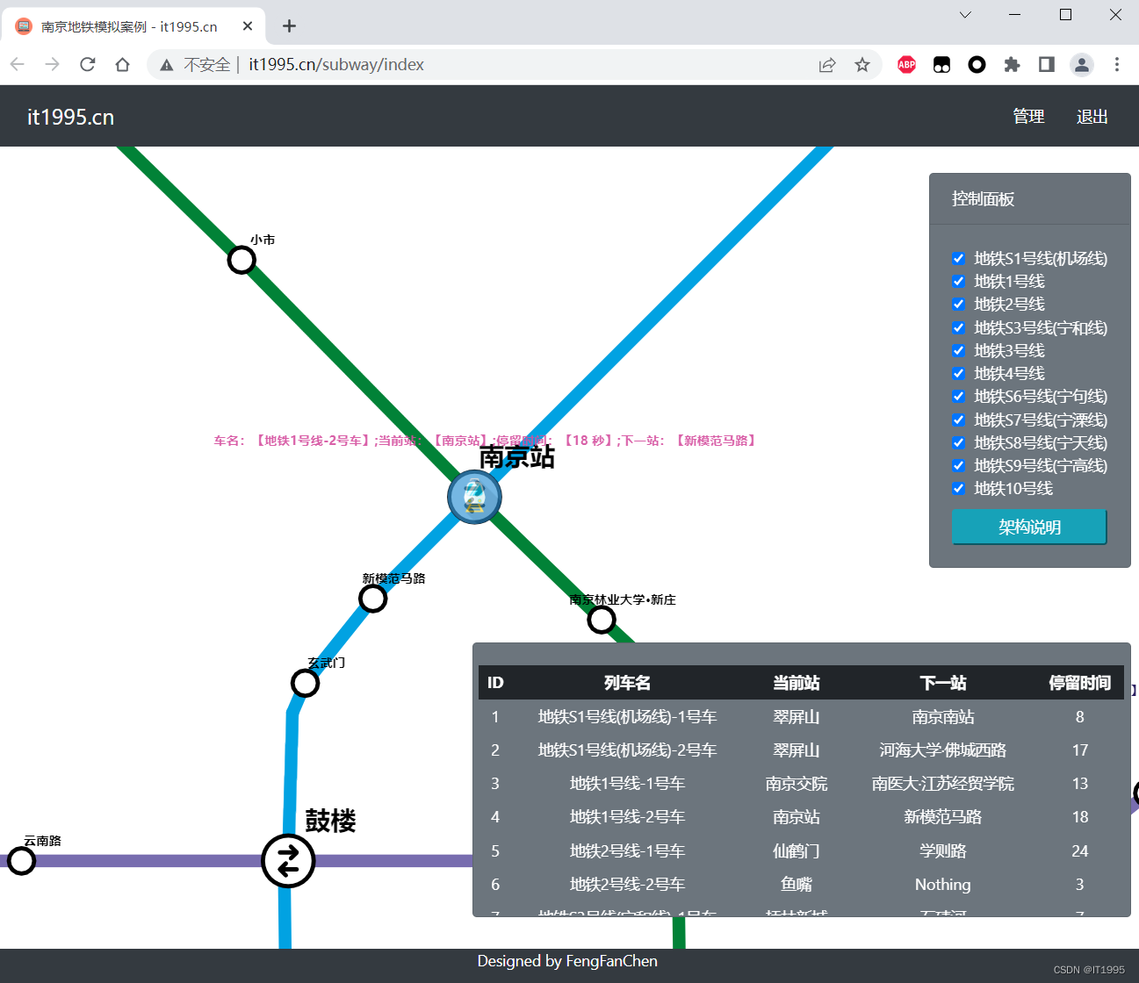Open the mask-shaped extension icon

click(941, 64)
